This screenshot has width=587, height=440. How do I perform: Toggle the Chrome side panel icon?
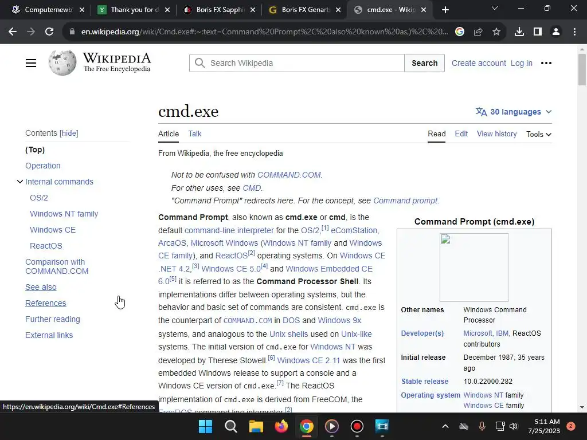pyautogui.click(x=538, y=32)
